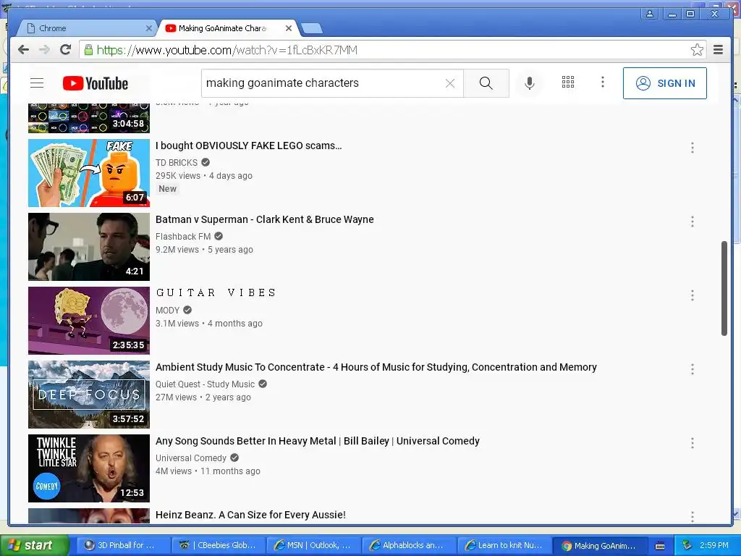Switch to 'CBeebies Glob...' taskbar item
The width and height of the screenshot is (741, 556).
[218, 546]
